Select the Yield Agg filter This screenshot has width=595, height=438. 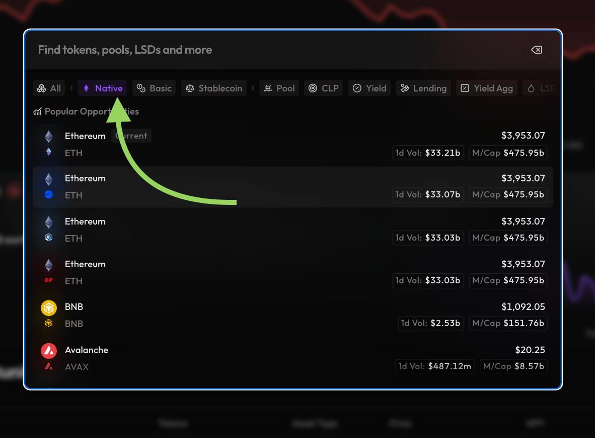[487, 88]
